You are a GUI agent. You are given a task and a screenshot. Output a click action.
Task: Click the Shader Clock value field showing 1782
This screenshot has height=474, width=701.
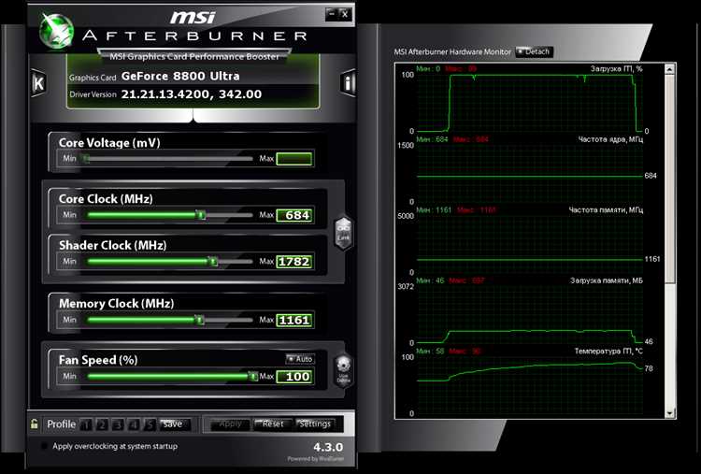[x=294, y=262]
